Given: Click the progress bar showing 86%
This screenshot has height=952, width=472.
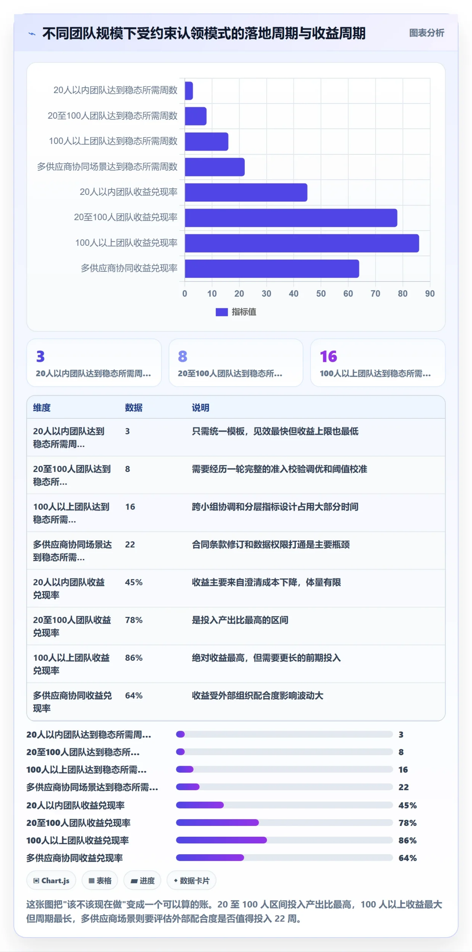Looking at the screenshot, I should [284, 840].
